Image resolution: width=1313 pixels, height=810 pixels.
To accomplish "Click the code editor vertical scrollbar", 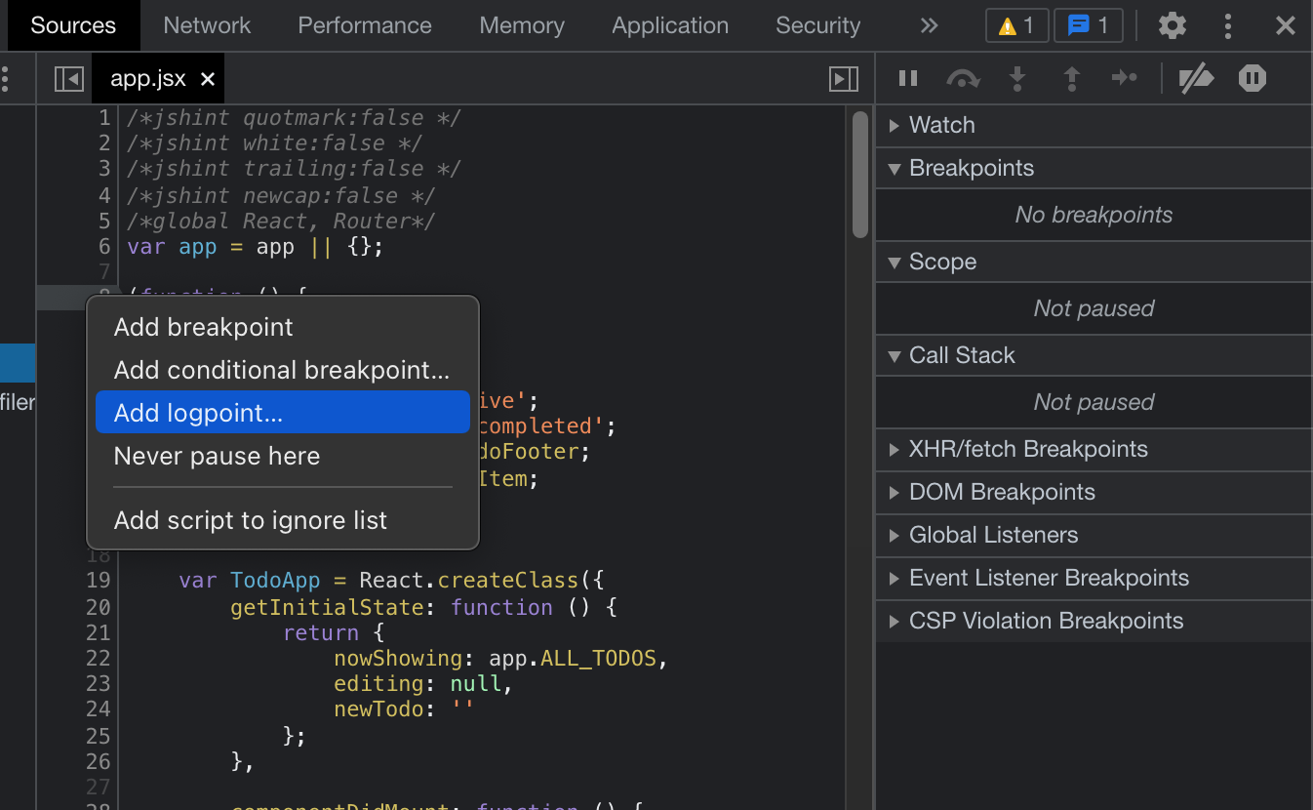I will (859, 176).
